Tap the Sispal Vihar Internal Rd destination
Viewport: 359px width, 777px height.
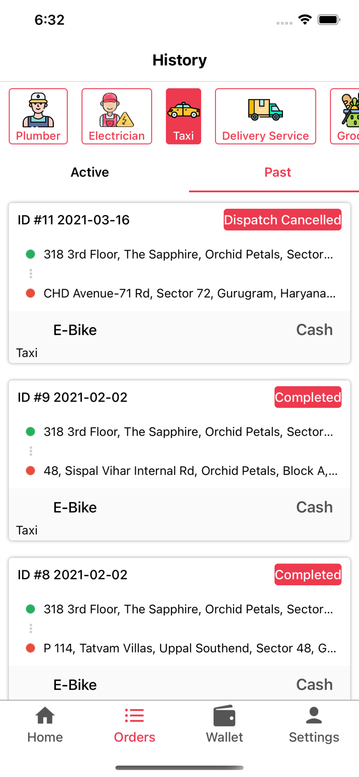(190, 471)
